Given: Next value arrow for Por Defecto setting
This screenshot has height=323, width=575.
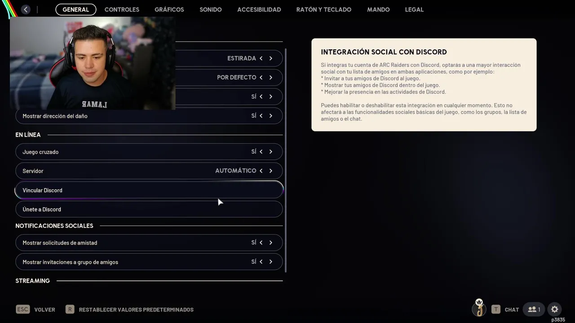Looking at the screenshot, I should coord(271,78).
